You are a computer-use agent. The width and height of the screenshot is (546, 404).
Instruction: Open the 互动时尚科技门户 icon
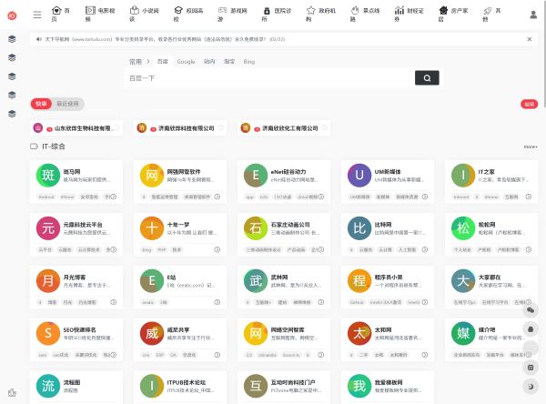pos(256,386)
